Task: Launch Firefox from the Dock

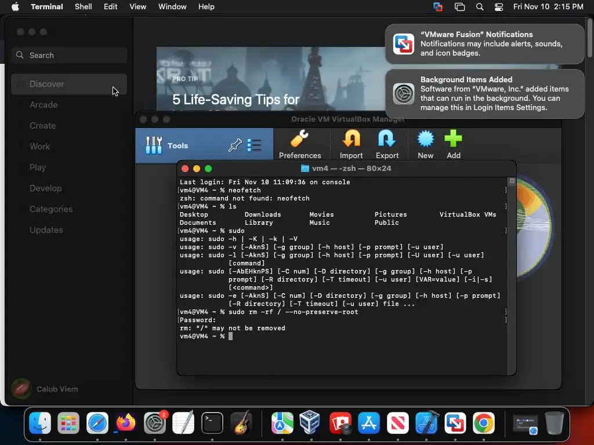Action: pyautogui.click(x=126, y=422)
